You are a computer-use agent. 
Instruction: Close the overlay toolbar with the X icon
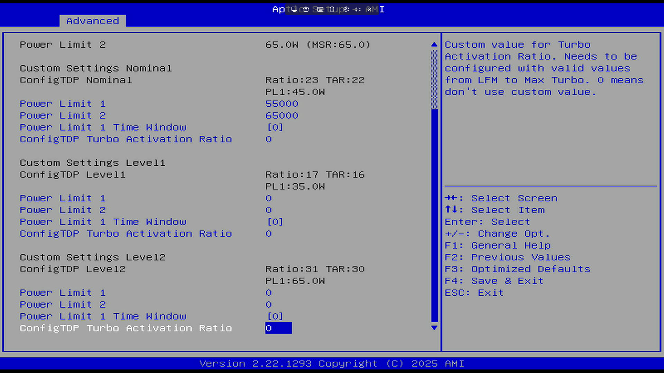[x=369, y=9]
